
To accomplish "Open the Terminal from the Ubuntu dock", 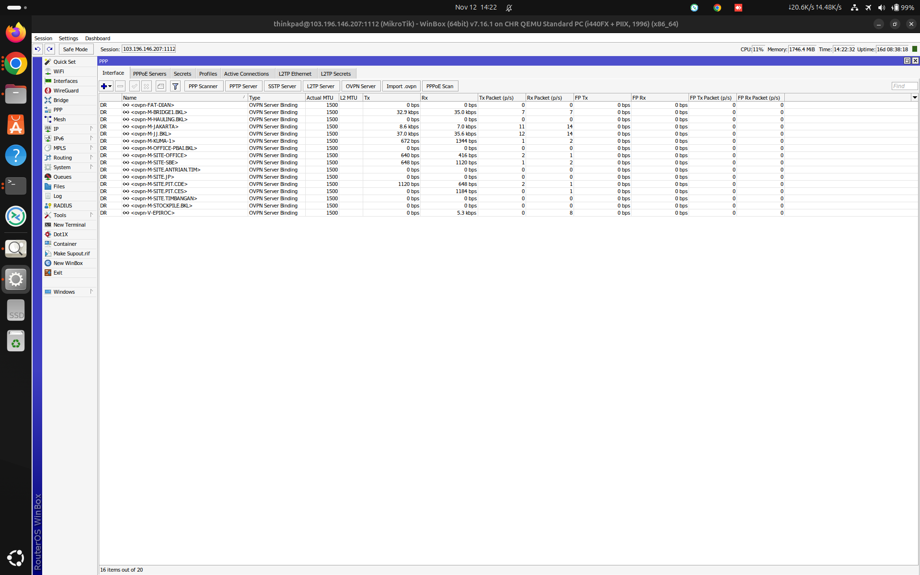I will pos(16,186).
